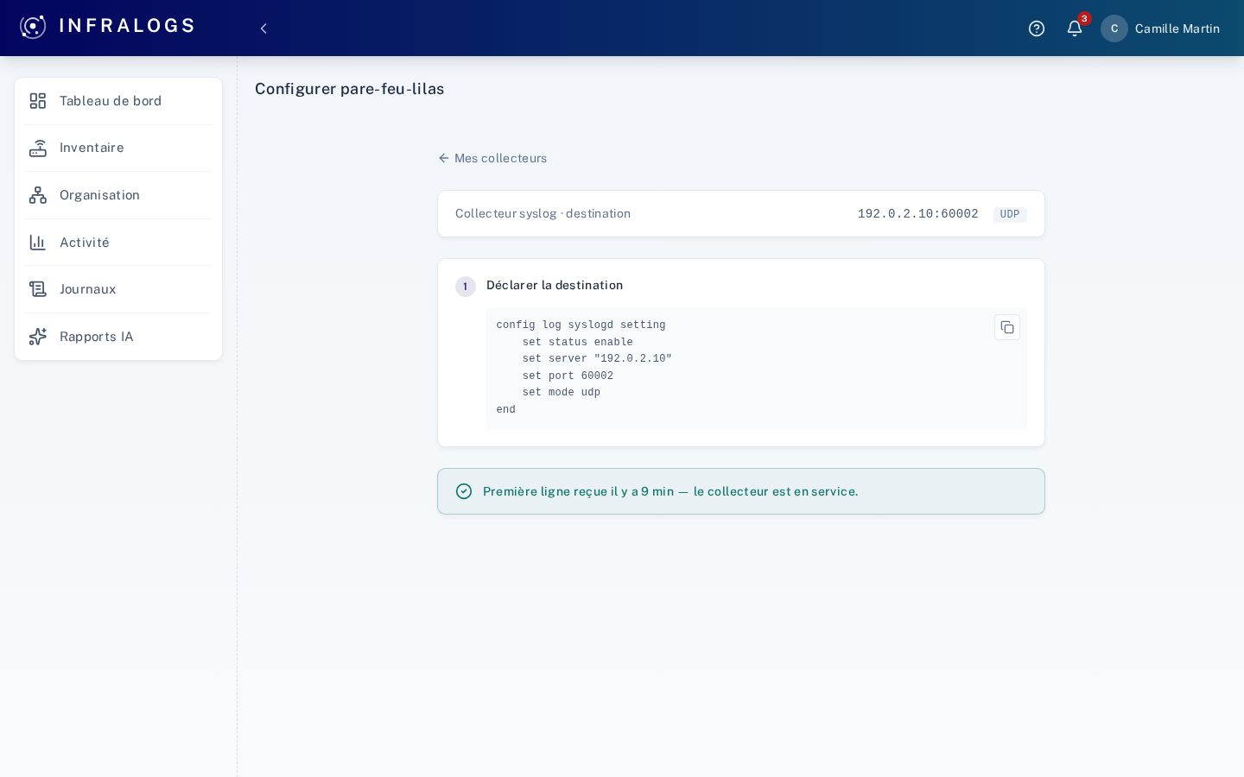The width and height of the screenshot is (1244, 777).
Task: Open the Activité section
Action: 118,243
